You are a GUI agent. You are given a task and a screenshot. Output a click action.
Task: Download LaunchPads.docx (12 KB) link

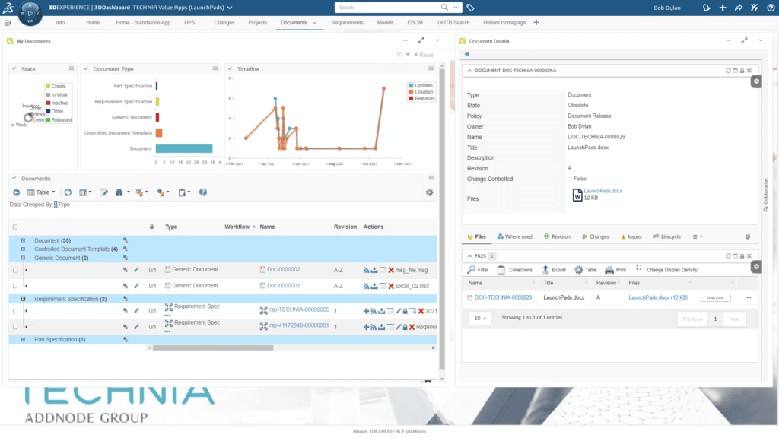(658, 297)
